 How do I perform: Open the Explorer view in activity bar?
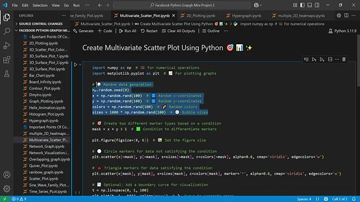tap(7, 17)
